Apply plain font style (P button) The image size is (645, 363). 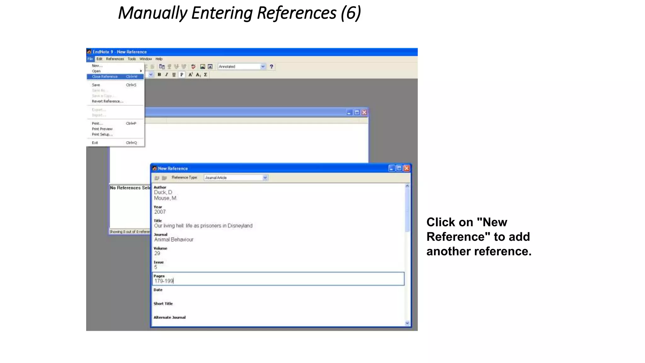(x=182, y=75)
